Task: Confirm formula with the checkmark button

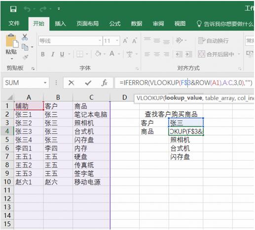Action: click(88, 83)
